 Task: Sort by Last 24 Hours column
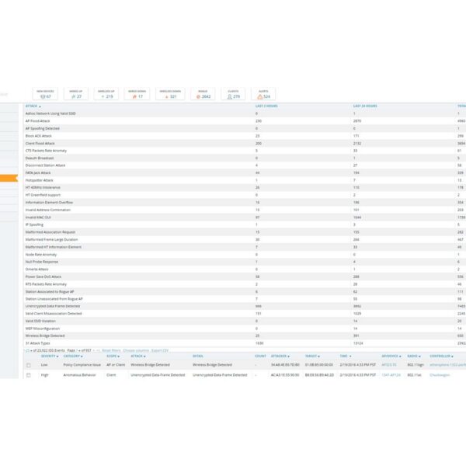pos(366,106)
